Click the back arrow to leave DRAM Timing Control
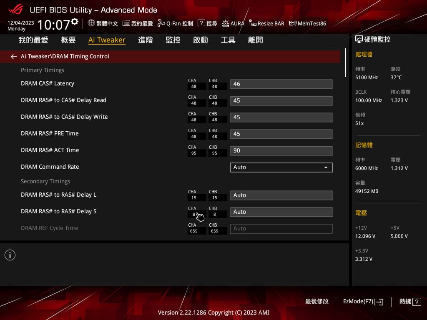 click(13, 56)
